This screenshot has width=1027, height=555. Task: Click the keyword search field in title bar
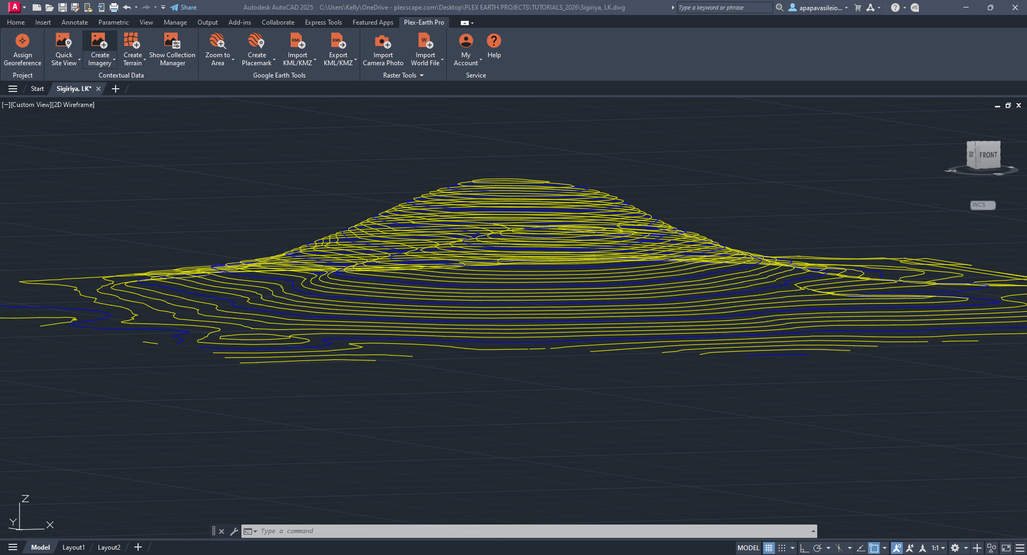pyautogui.click(x=725, y=7)
